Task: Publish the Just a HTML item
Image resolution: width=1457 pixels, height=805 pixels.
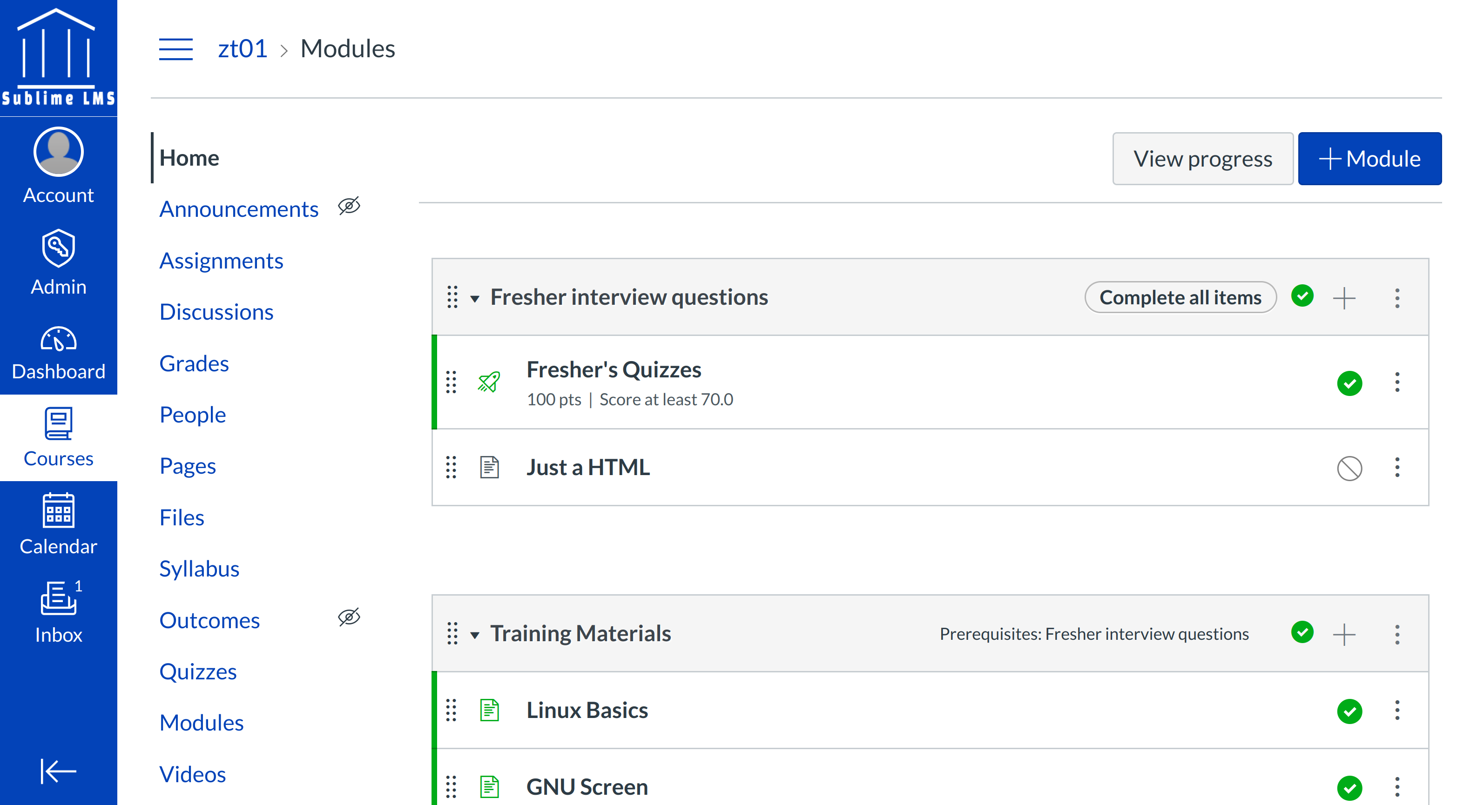Action: 1349,468
